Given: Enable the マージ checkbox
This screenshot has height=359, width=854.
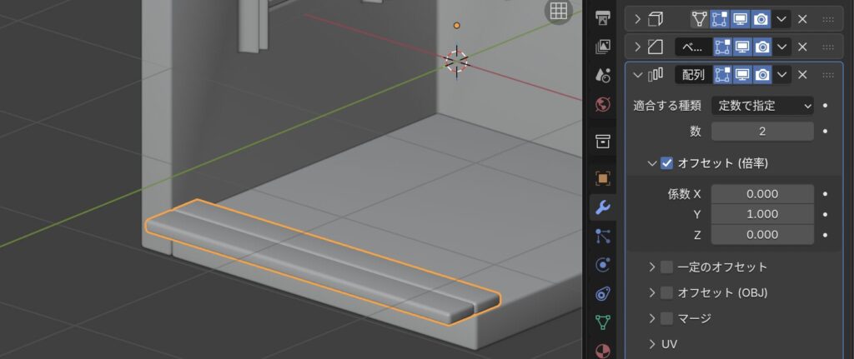Looking at the screenshot, I should (x=666, y=318).
